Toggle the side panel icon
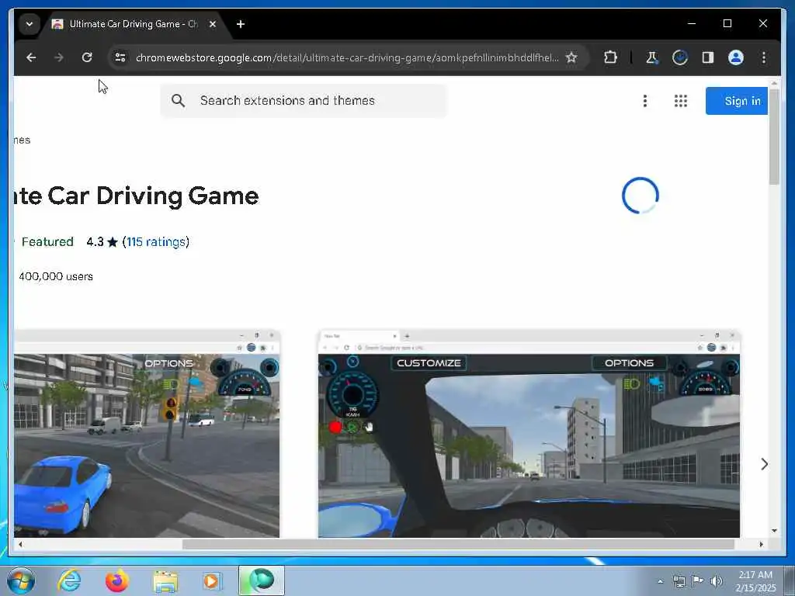 [708, 57]
